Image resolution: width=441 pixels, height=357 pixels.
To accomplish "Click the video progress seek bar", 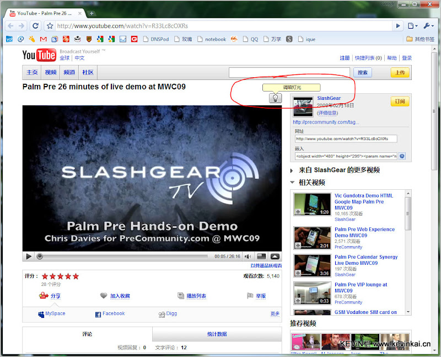I will [x=124, y=256].
